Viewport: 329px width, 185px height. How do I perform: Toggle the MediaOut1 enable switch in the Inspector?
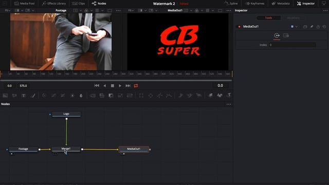239,27
